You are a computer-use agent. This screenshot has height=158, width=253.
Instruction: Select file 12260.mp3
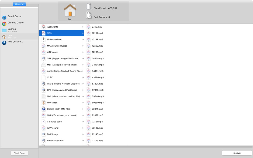click(106, 52)
